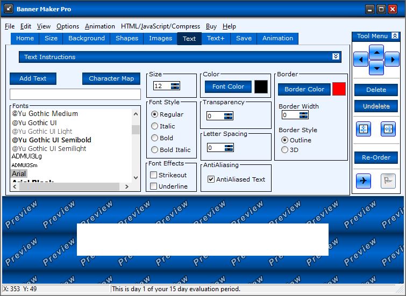406x296 pixels.
Task: Adjust the Transparency spinner arrows
Action: [x=229, y=116]
